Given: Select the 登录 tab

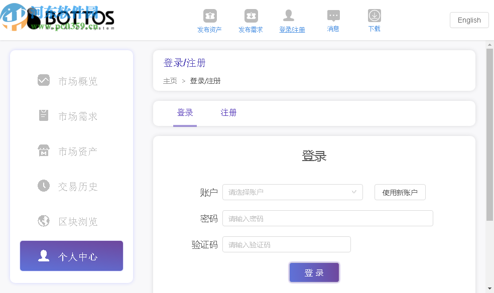Looking at the screenshot, I should pos(185,112).
